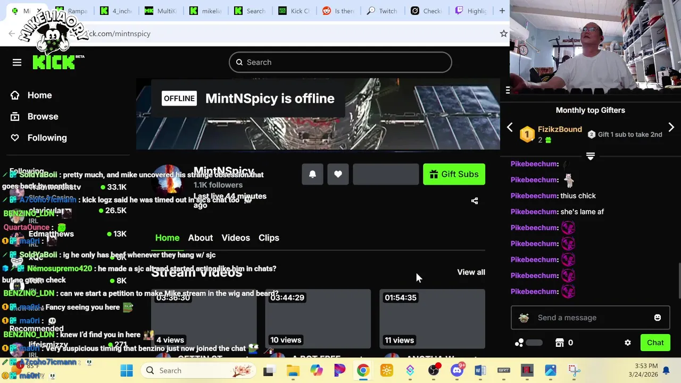Switch to the Highlig browser tab

click(x=471, y=11)
